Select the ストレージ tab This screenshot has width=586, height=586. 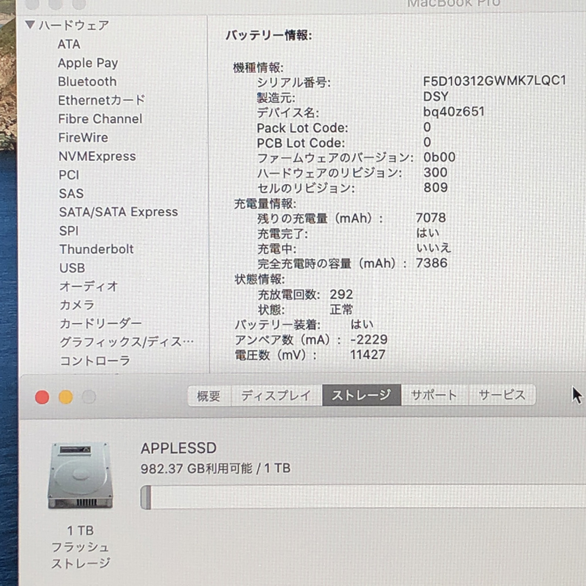[361, 396]
